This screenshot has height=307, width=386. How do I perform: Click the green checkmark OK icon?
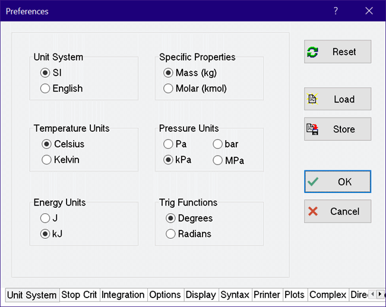(x=313, y=182)
